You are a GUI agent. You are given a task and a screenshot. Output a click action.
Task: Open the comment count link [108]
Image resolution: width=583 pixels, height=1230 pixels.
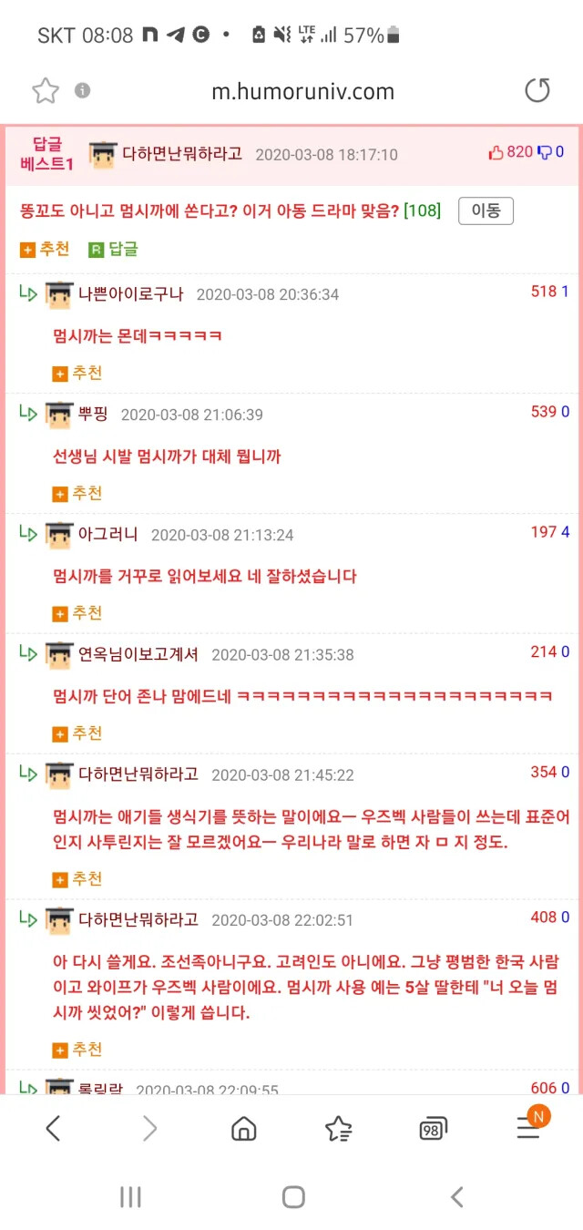(x=422, y=210)
